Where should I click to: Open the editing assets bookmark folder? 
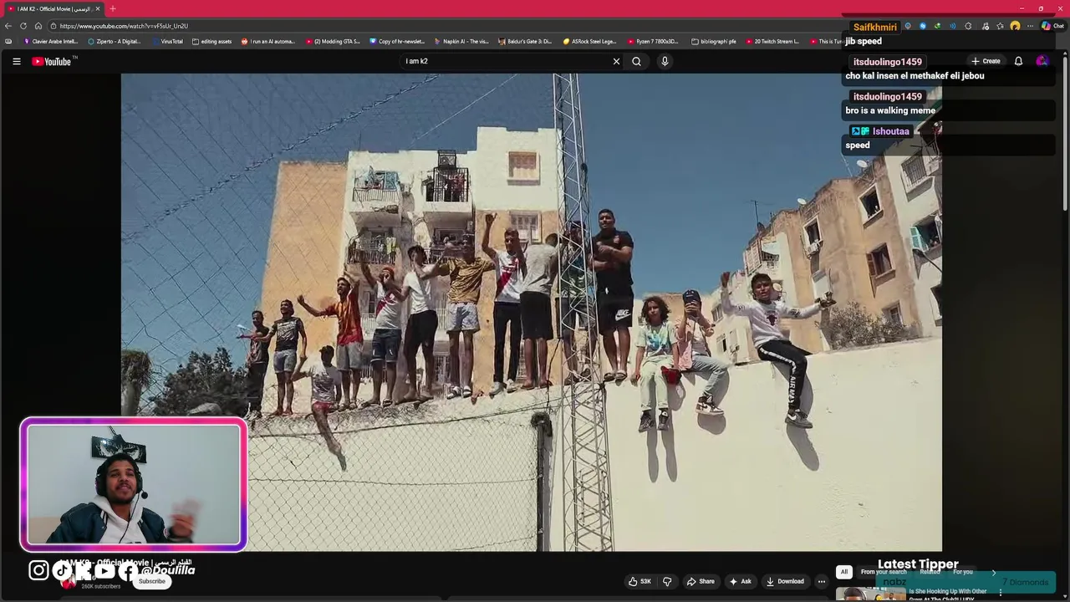coord(211,41)
